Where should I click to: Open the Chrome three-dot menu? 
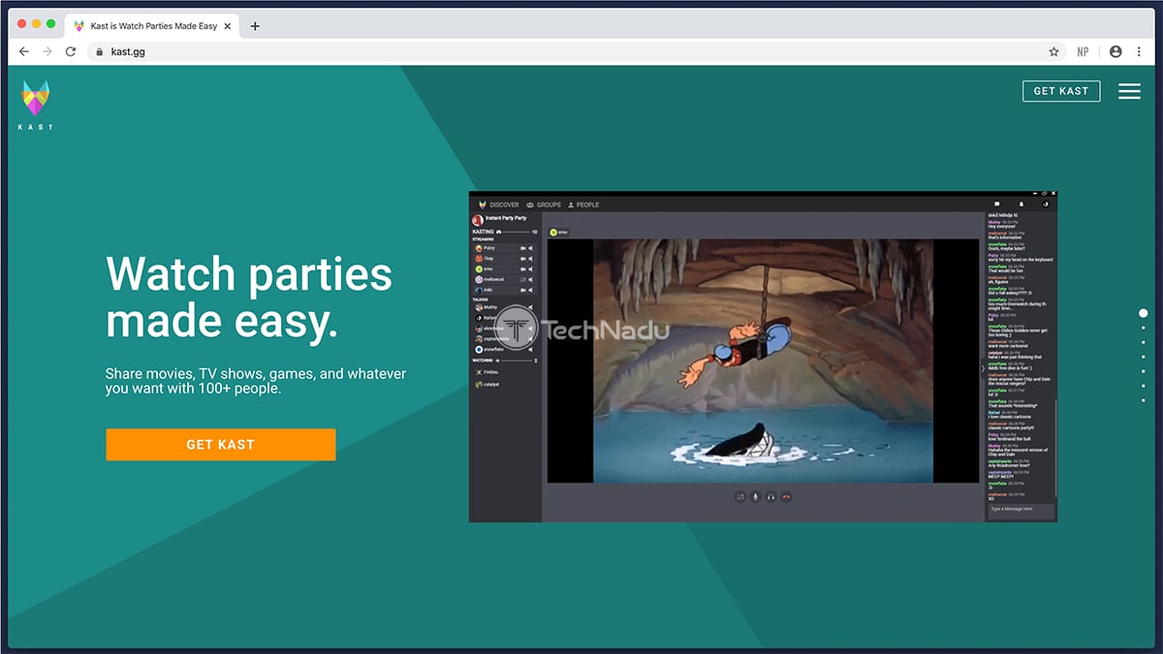1139,51
